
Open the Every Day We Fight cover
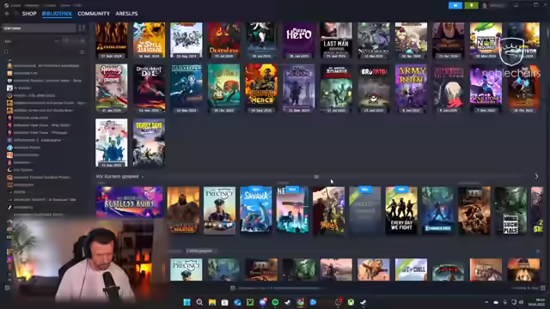[x=401, y=210]
